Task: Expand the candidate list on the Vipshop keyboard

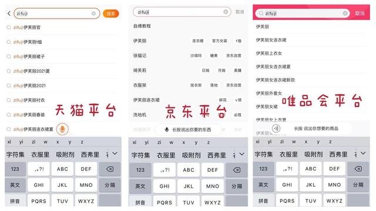Action: [x=363, y=153]
